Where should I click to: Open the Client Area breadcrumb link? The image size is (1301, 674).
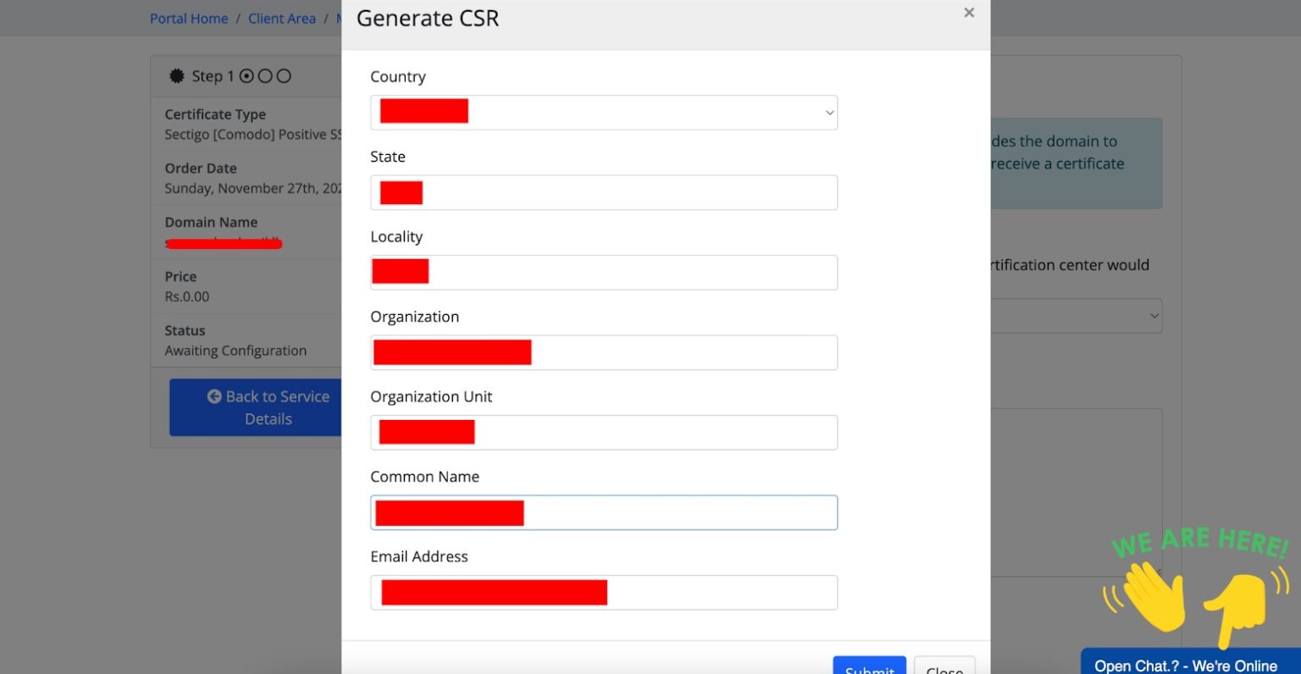coord(282,19)
